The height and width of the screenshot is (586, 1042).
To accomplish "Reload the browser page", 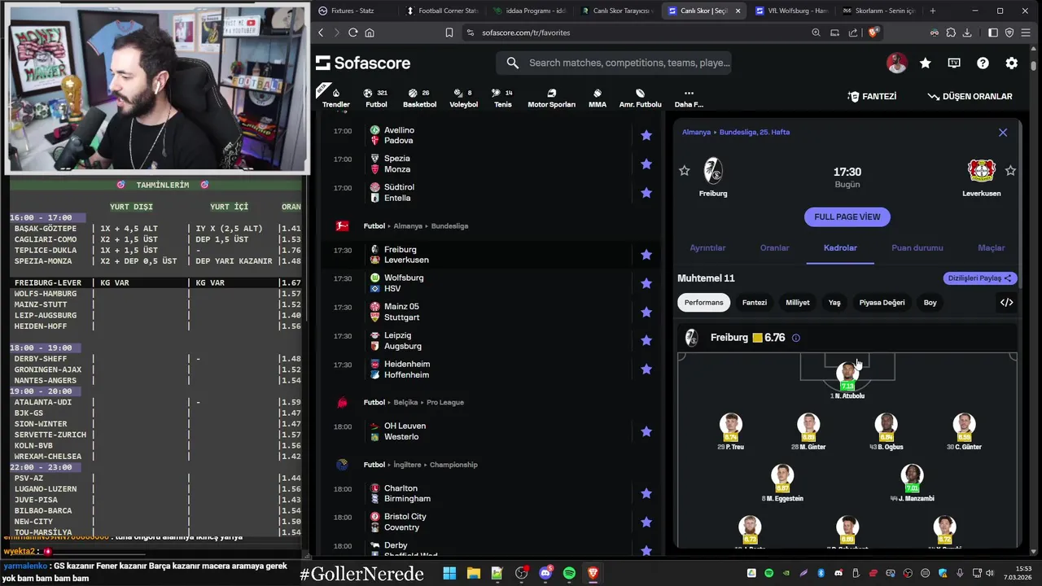I will (x=352, y=33).
